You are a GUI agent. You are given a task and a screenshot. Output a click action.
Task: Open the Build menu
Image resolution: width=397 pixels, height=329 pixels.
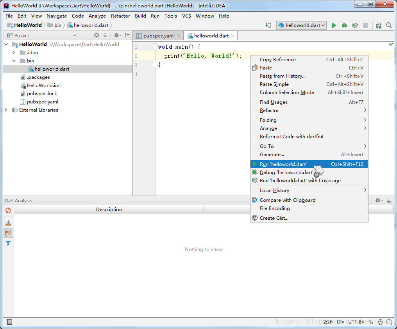click(140, 16)
